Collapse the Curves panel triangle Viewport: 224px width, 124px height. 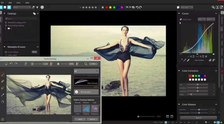pyautogui.click(x=179, y=14)
